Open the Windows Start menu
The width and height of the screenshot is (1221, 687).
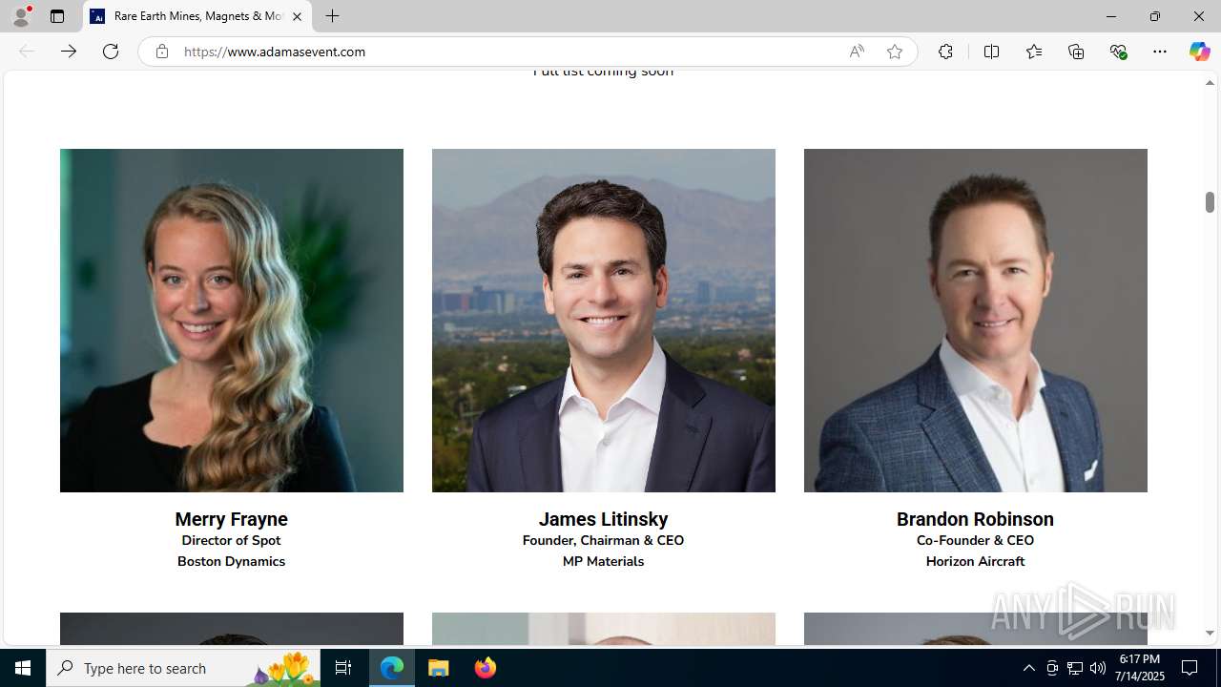coord(23,668)
